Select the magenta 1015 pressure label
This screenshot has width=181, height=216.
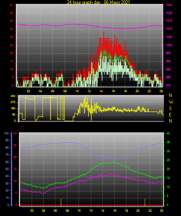[x=169, y=21]
